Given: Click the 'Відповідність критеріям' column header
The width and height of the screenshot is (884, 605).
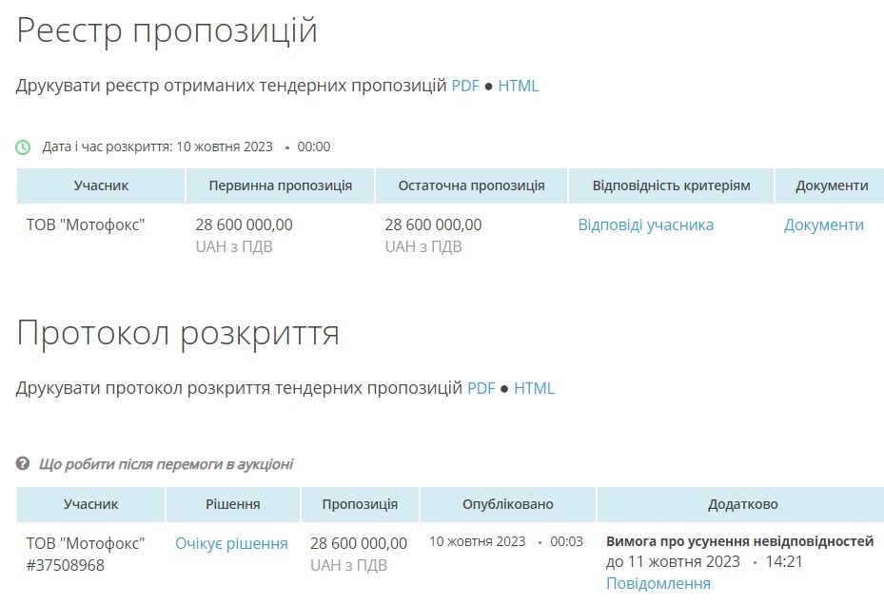Looking at the screenshot, I should point(671,185).
